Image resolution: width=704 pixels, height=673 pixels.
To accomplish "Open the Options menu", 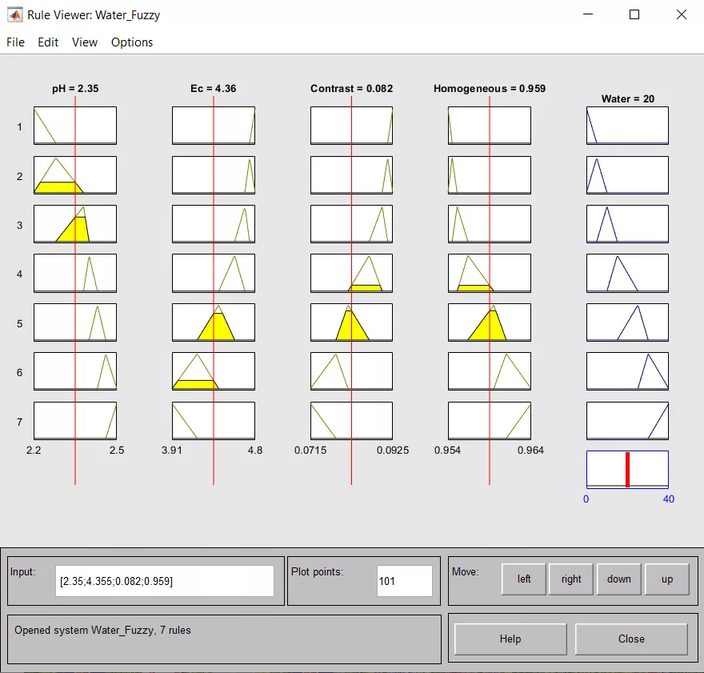I will coord(132,42).
